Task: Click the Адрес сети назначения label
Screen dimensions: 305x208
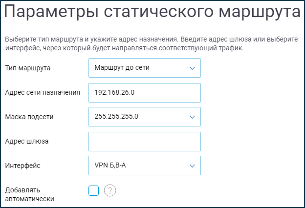Action: [43, 92]
